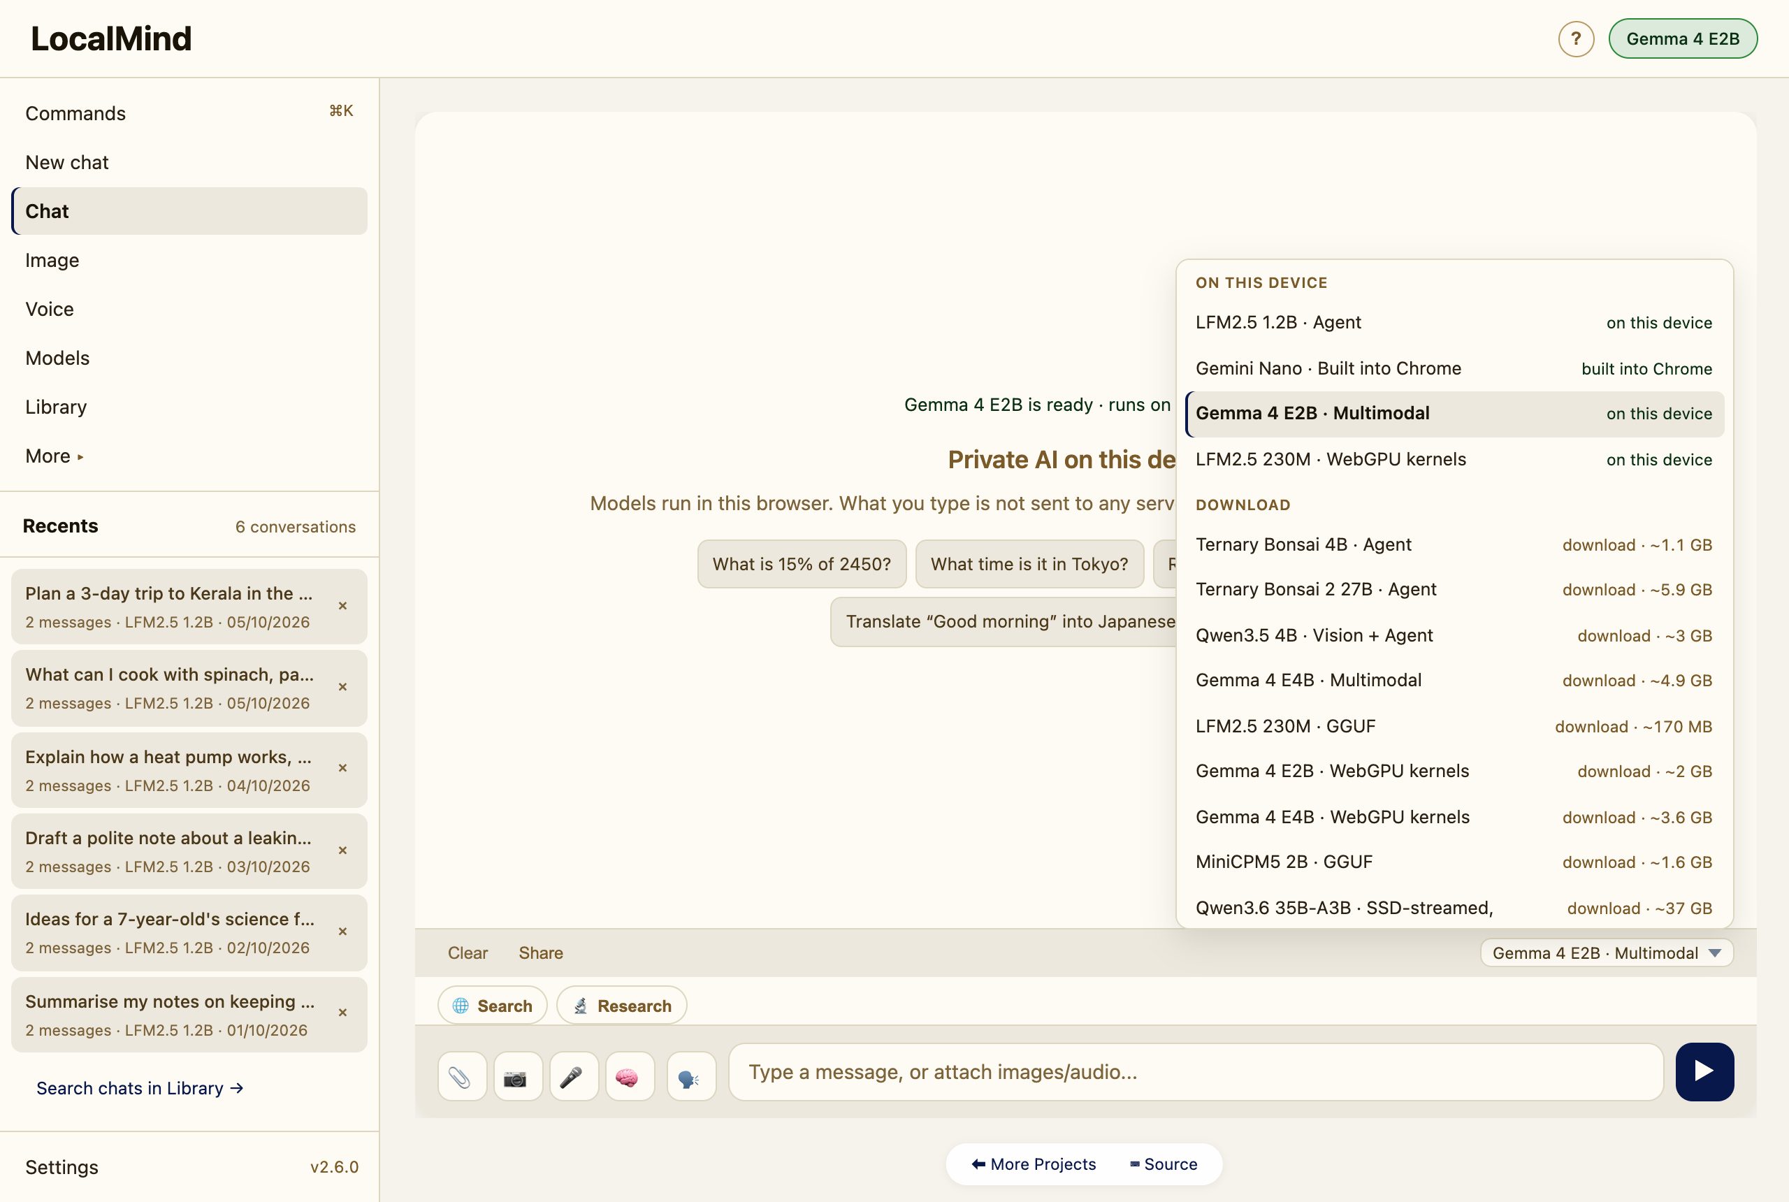Choose Gemini Nano built into Chrome
This screenshot has width=1789, height=1202.
(1454, 369)
